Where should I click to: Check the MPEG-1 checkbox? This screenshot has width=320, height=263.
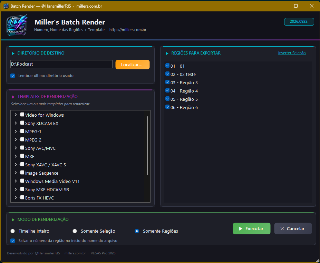(22, 131)
